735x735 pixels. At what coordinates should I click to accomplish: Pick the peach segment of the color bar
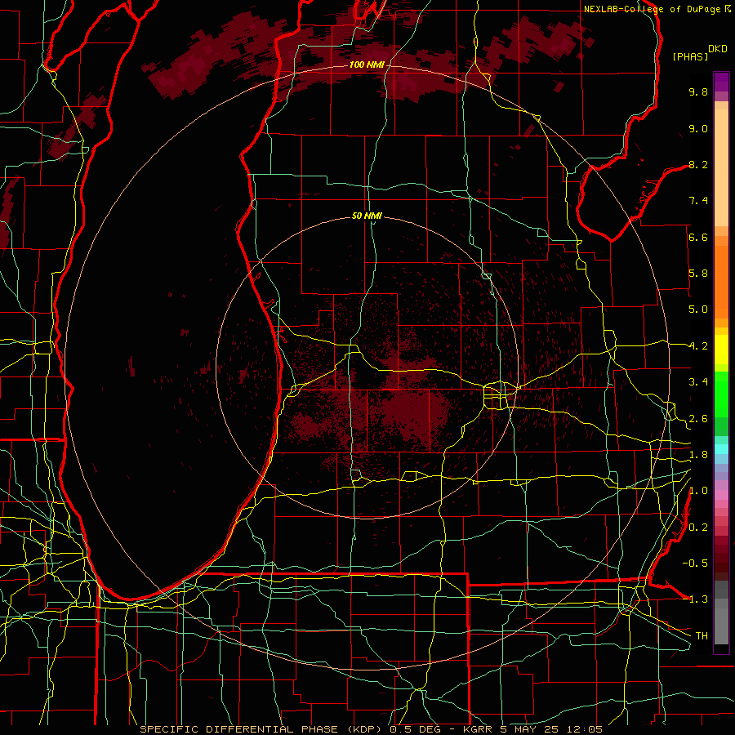pyautogui.click(x=721, y=169)
